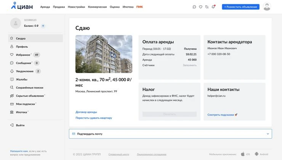The height and width of the screenshot is (160, 282).
Task: Open the Оценка menu item
Action: [115, 7]
